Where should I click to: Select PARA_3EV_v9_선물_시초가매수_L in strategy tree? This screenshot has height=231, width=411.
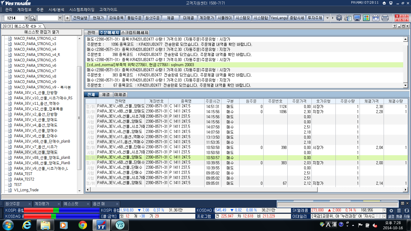click(x=41, y=168)
